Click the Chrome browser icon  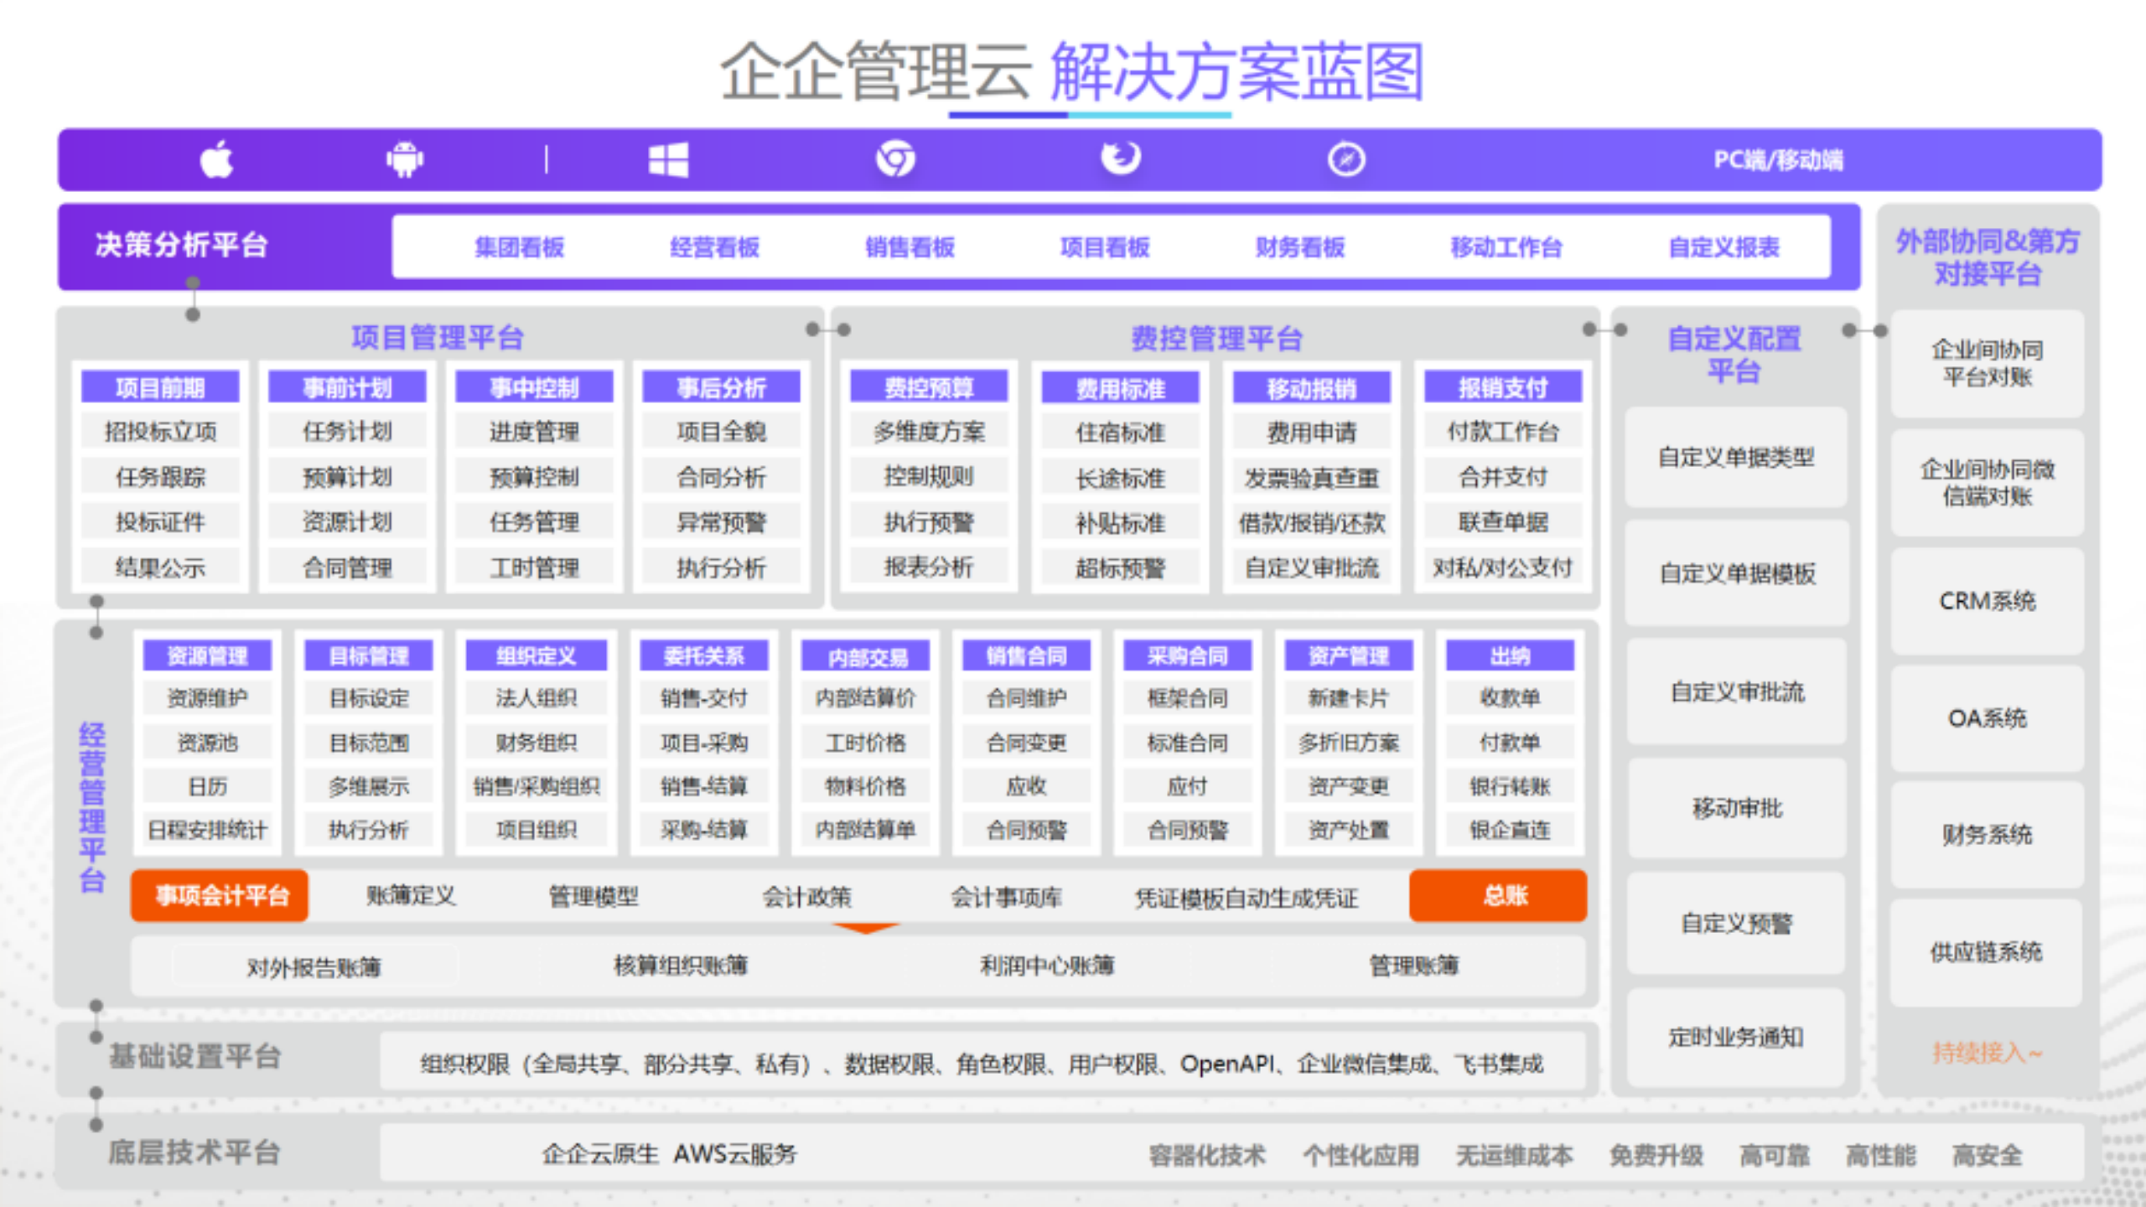click(895, 159)
